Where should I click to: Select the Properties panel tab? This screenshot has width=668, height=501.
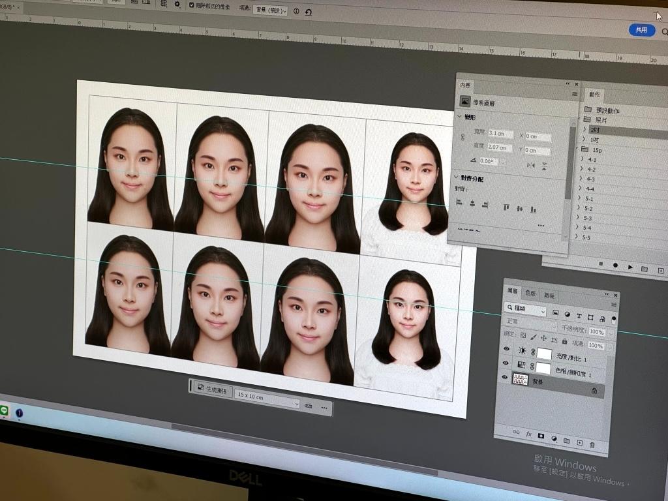(x=465, y=85)
